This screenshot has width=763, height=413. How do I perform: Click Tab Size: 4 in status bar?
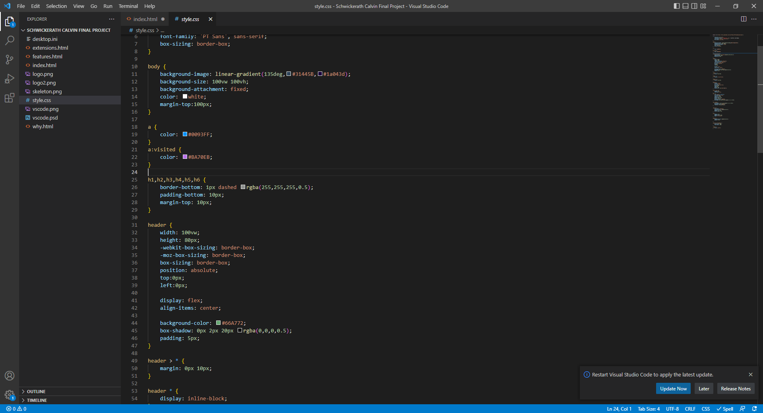649,409
